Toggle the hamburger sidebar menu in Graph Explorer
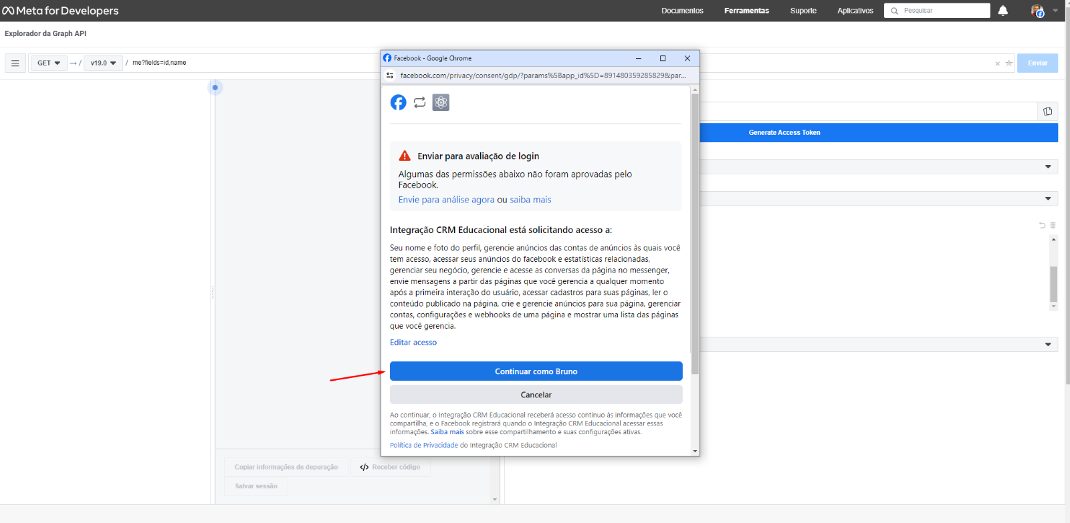Screen dimensions: 1070x523 click(x=15, y=63)
